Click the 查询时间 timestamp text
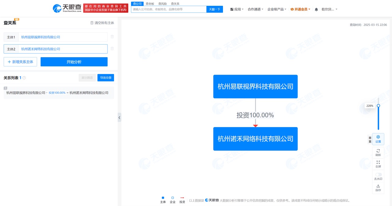This screenshot has width=392, height=206. click(368, 25)
